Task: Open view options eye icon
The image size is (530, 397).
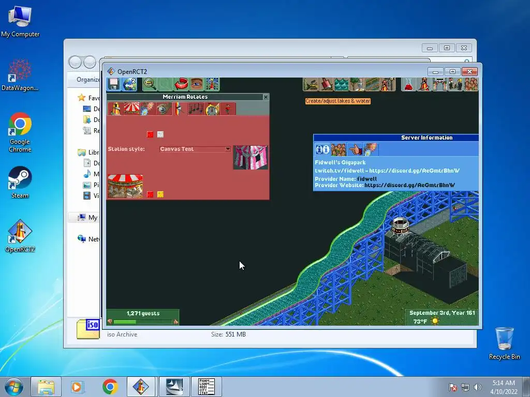Action: point(197,84)
